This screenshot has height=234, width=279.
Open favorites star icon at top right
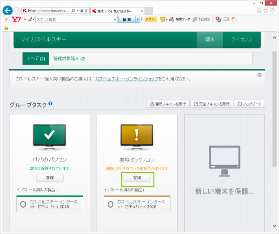coord(266,11)
